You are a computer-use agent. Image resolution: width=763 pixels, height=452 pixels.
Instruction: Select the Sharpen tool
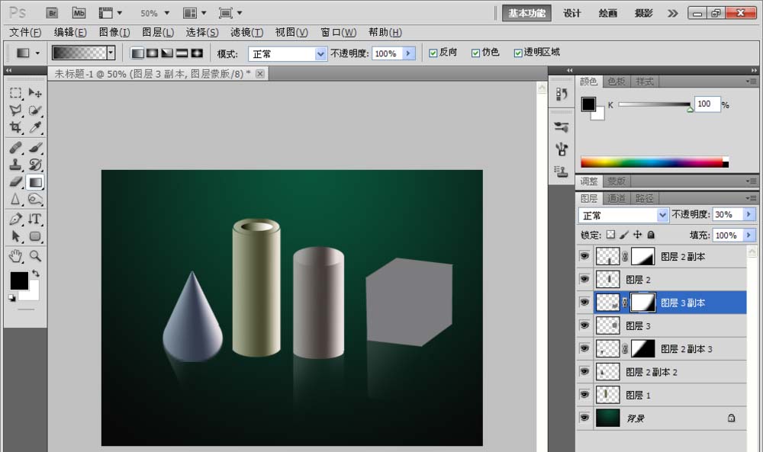(15, 199)
